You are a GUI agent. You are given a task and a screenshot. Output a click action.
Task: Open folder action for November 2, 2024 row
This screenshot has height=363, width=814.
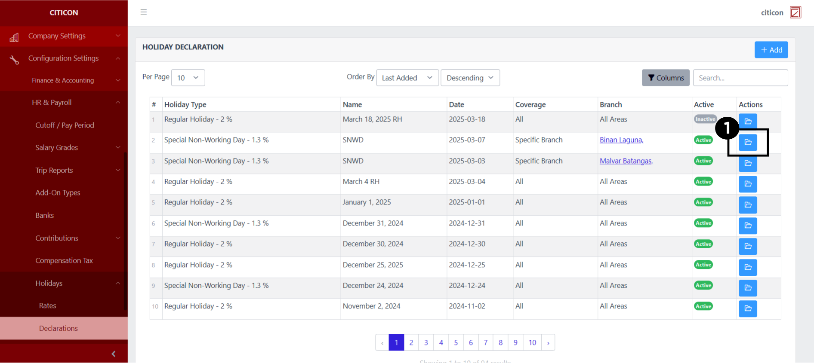click(748, 308)
